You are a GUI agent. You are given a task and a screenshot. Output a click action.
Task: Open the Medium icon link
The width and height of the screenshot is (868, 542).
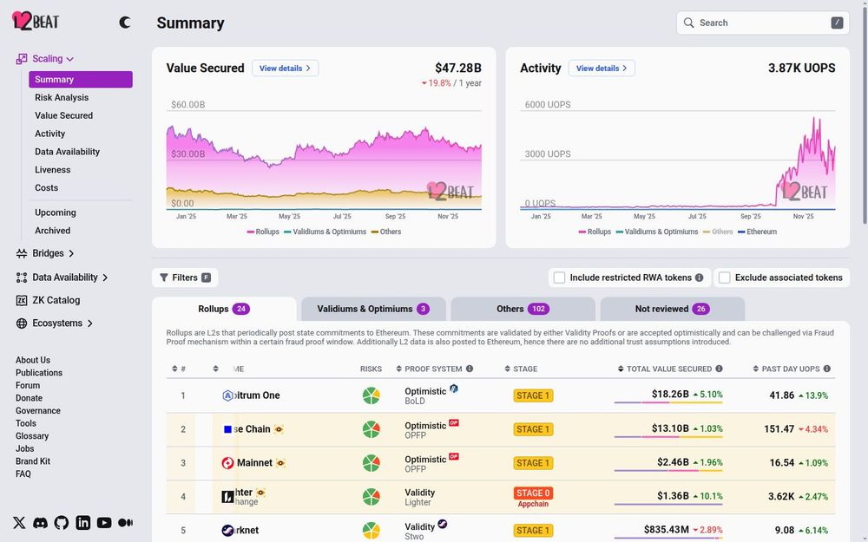125,523
